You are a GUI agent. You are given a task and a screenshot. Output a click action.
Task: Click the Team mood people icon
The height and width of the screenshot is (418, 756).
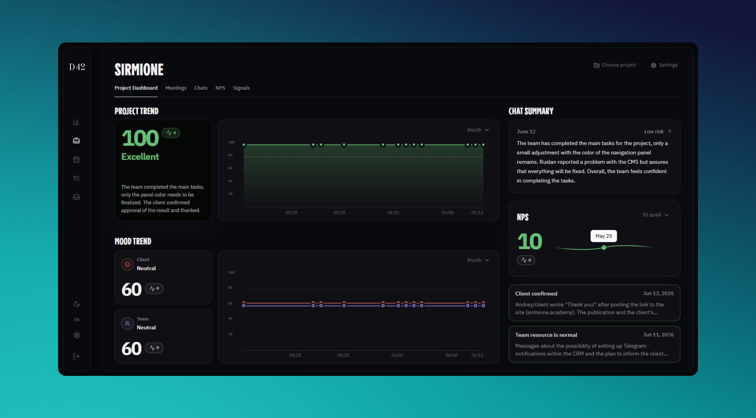pyautogui.click(x=127, y=323)
